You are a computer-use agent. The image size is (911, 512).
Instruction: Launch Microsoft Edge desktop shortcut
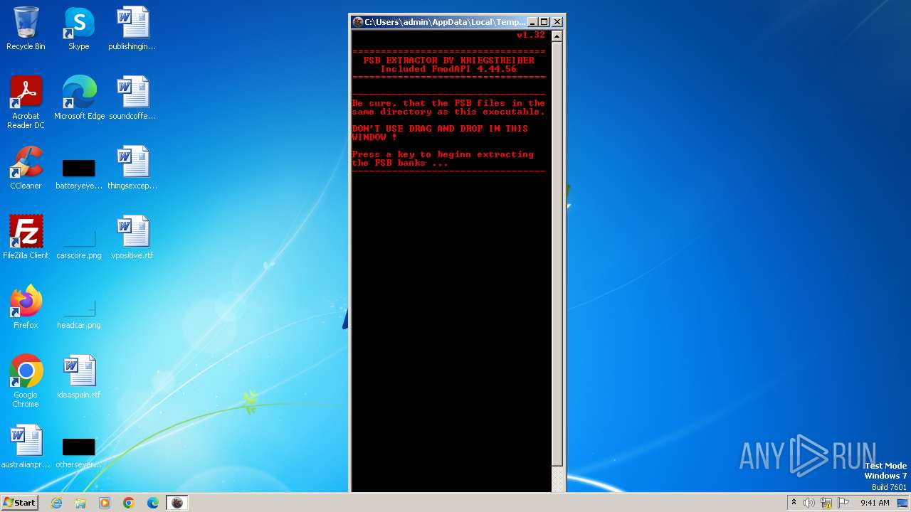pyautogui.click(x=79, y=98)
